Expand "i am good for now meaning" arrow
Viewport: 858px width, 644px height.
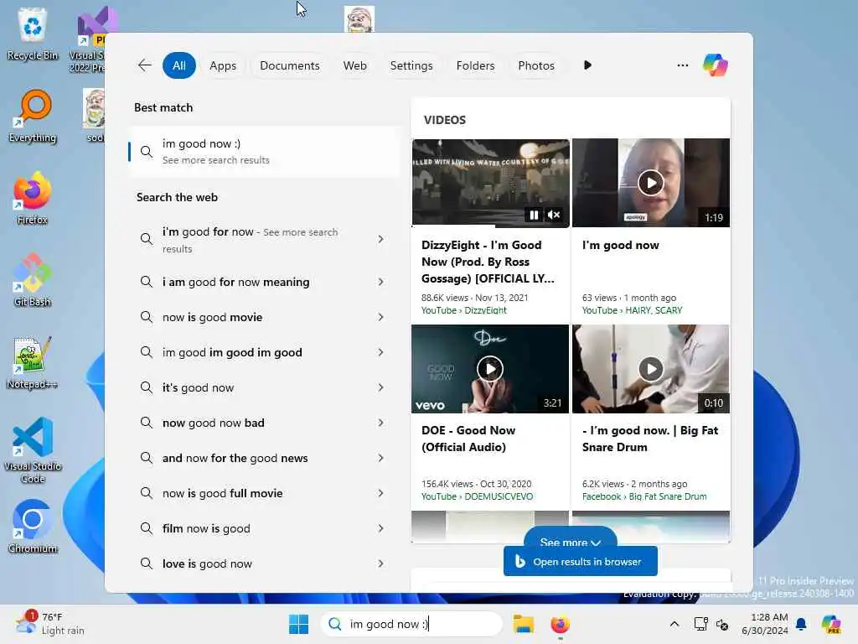point(380,282)
